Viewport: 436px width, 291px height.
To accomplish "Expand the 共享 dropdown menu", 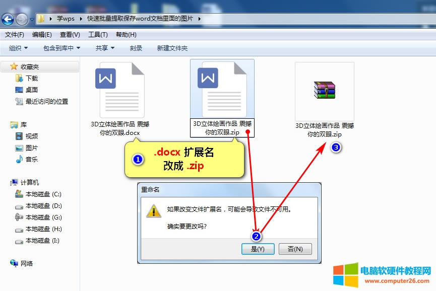I will [x=105, y=48].
